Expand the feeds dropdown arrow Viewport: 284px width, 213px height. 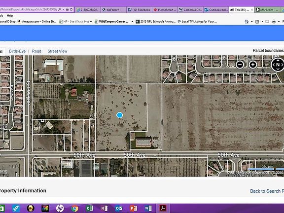point(262,22)
